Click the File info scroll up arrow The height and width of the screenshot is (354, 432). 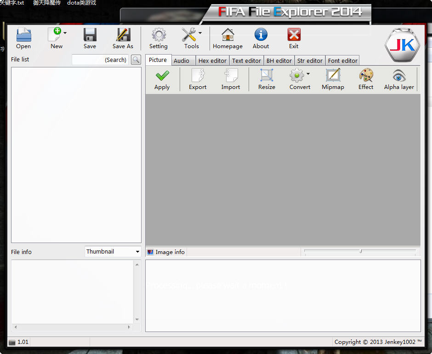coord(137,265)
